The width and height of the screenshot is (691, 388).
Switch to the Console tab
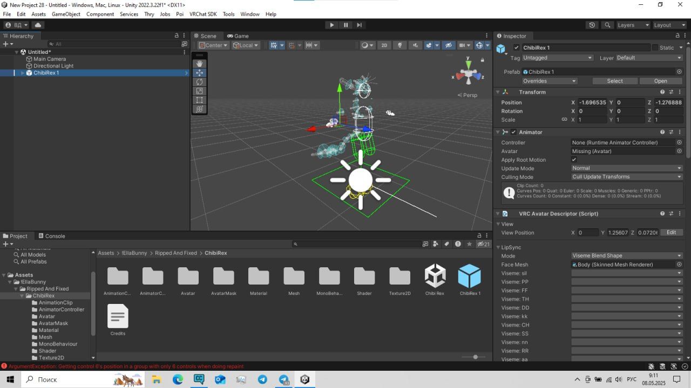tap(52, 236)
